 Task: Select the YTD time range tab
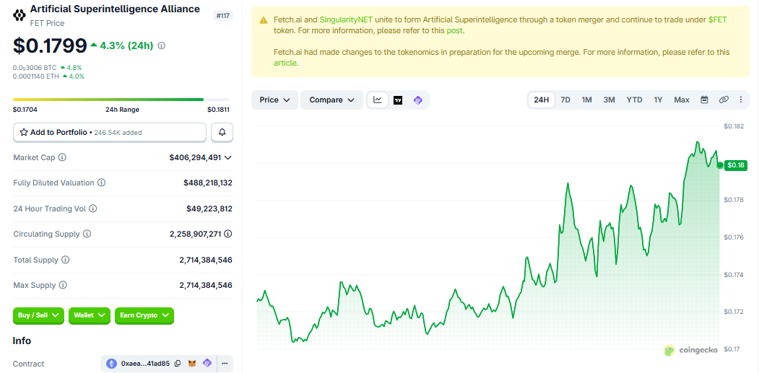tap(634, 100)
